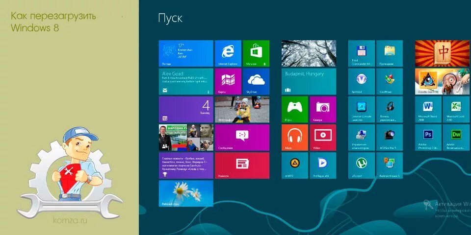Launch Microsoft Excel 2010 tile
The height and width of the screenshot is (235, 471).
coord(456,109)
